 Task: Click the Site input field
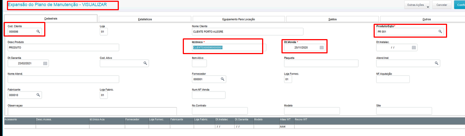pos(404,111)
